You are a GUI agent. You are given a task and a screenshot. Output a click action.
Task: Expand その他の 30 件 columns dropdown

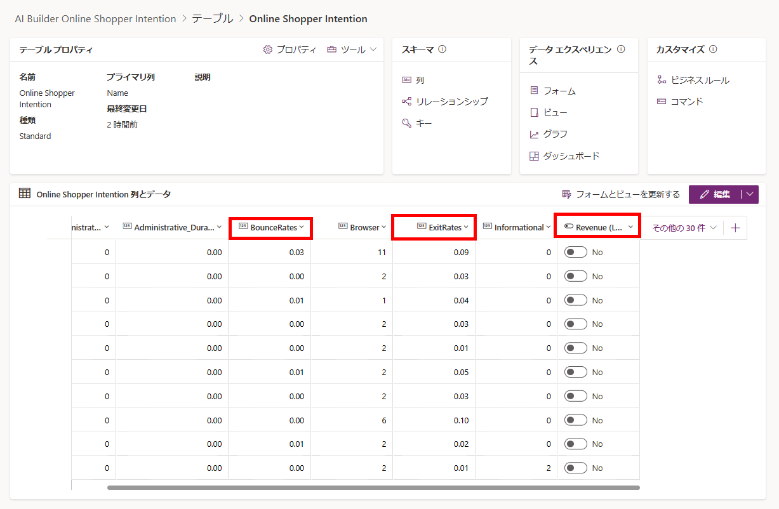(x=684, y=228)
